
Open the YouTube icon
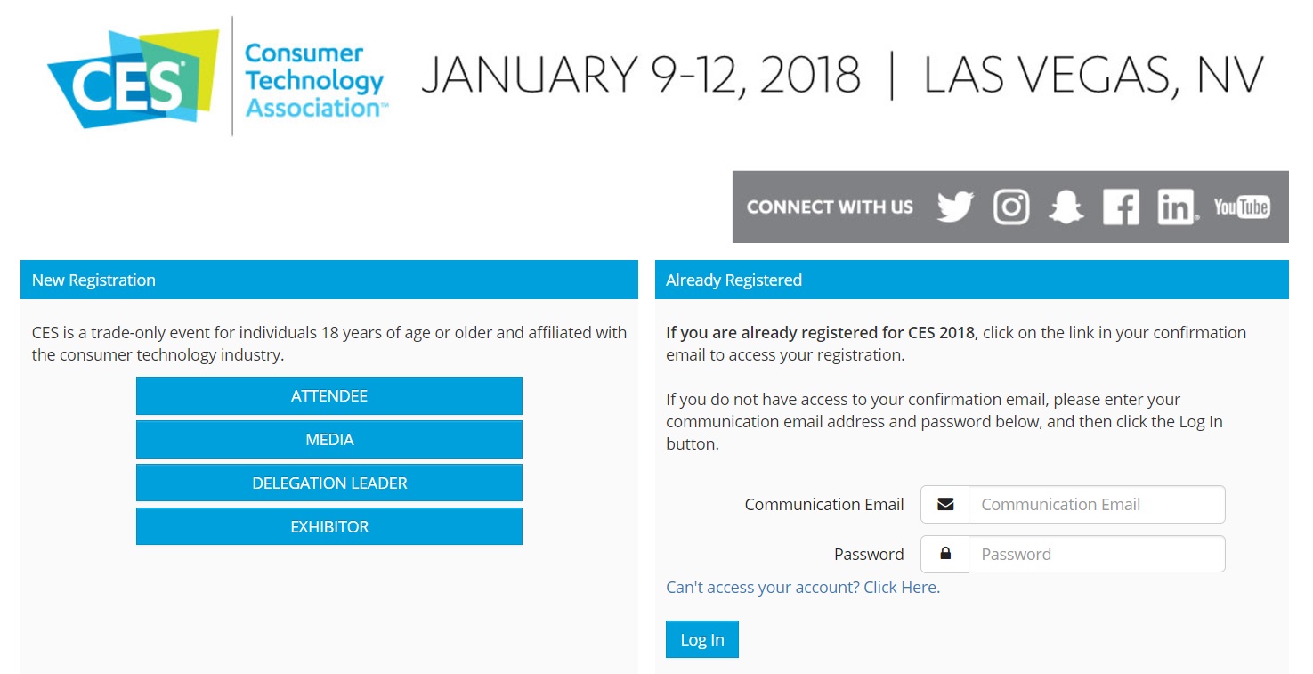pyautogui.click(x=1242, y=207)
